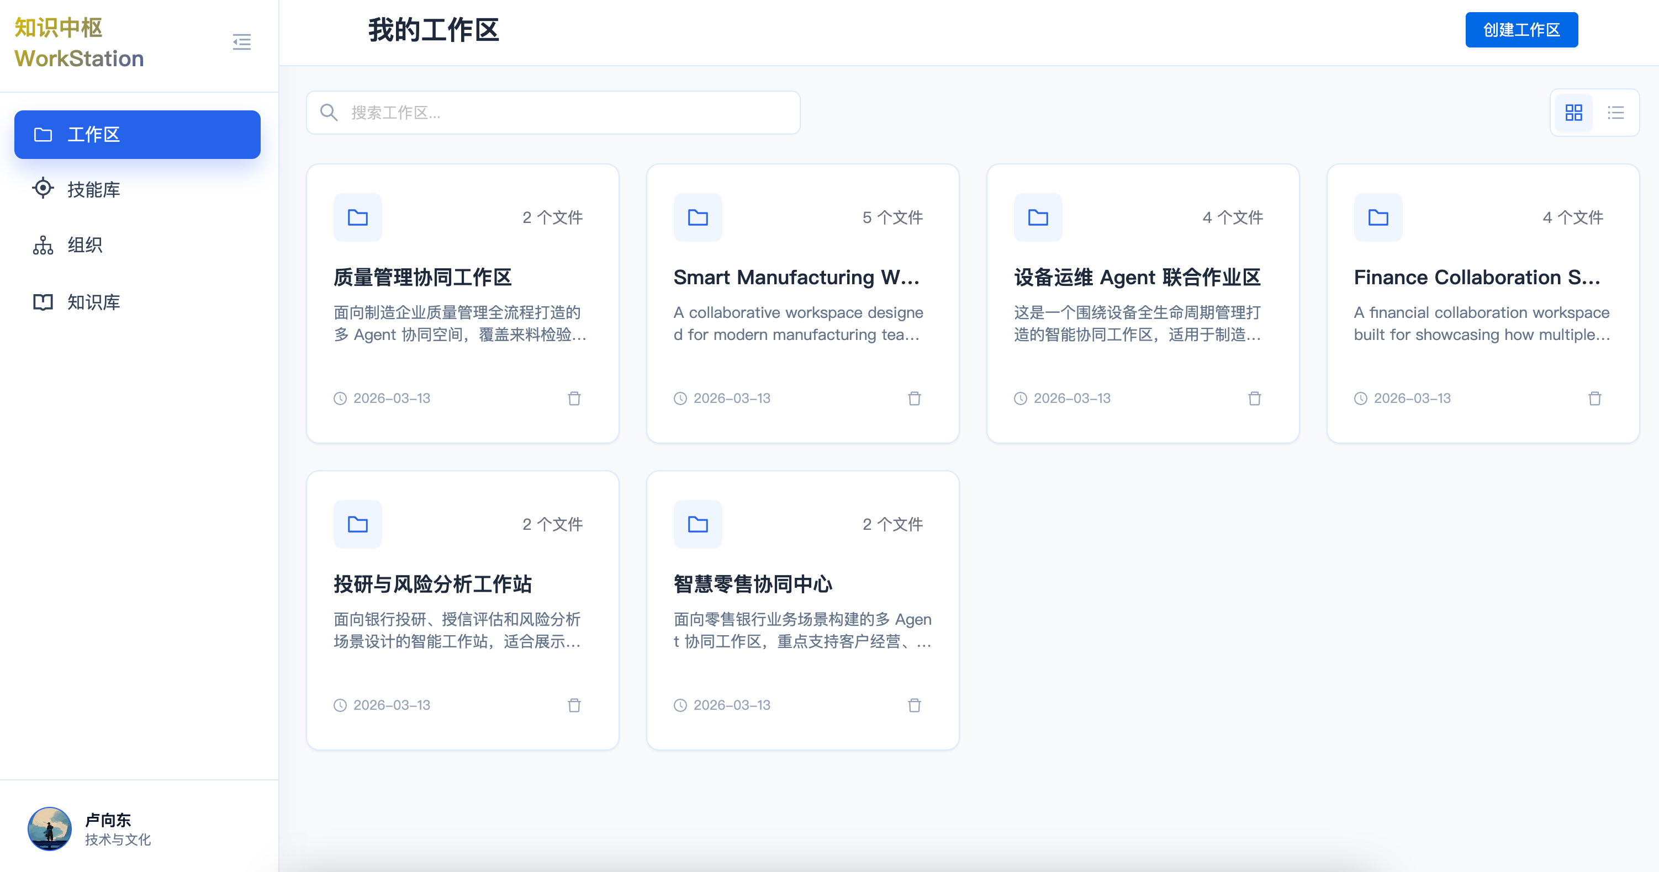Viewport: 1659px width, 872px height.
Task: Switch to list view layout
Action: pos(1615,113)
